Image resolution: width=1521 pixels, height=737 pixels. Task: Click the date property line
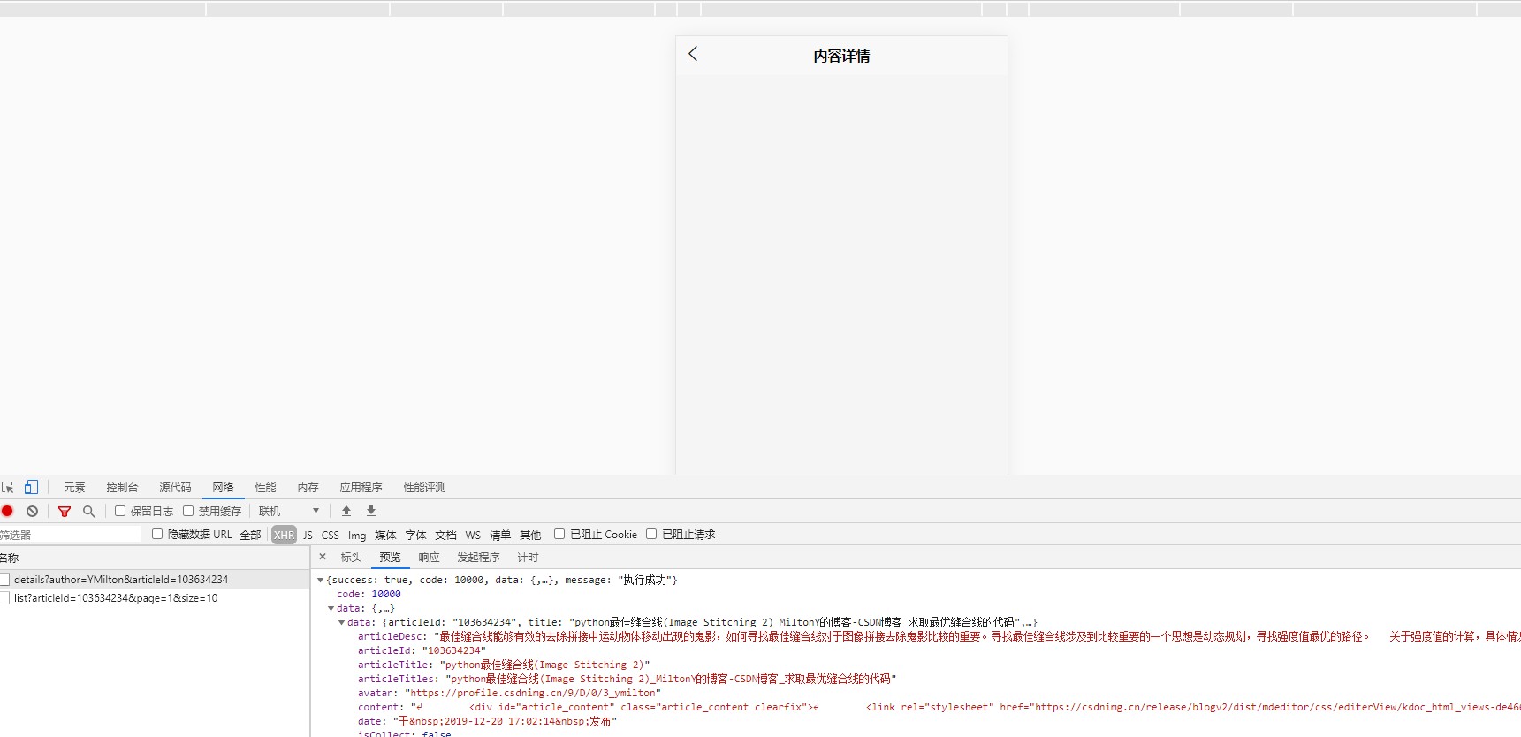coord(487,721)
